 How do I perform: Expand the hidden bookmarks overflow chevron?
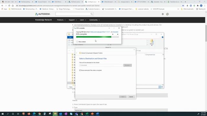(x=178, y=9)
